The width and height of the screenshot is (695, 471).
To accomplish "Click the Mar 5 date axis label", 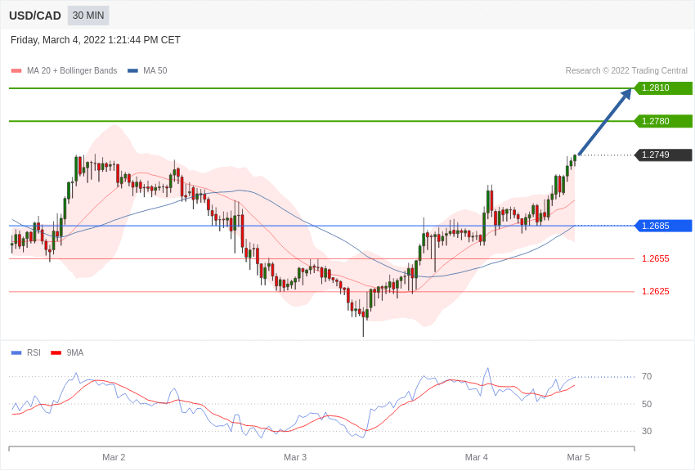I will pyautogui.click(x=578, y=457).
